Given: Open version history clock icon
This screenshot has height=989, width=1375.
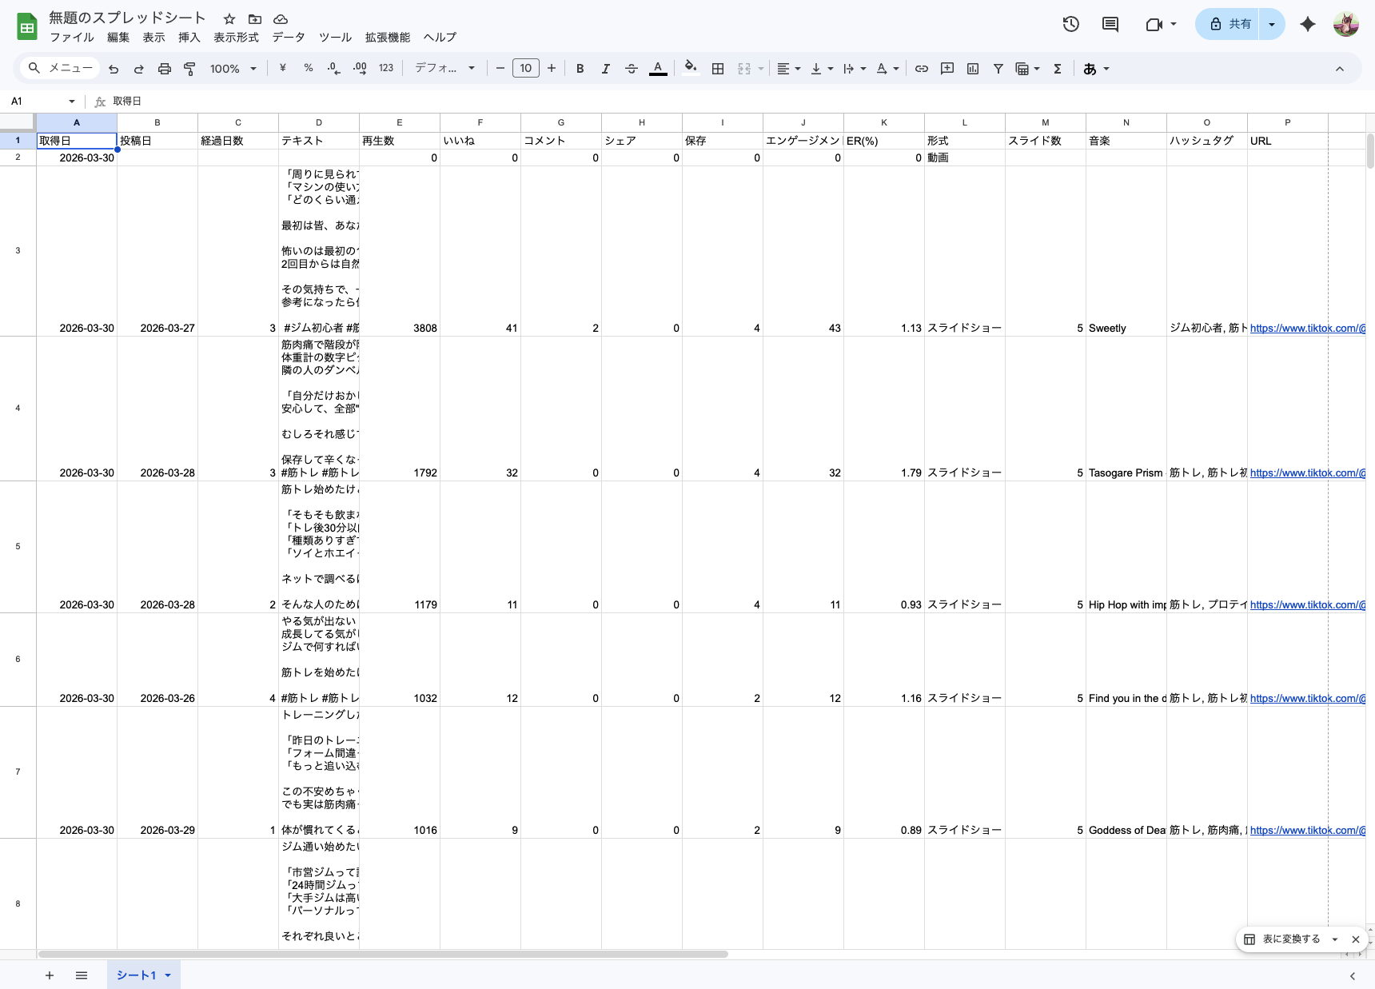Looking at the screenshot, I should (x=1071, y=24).
